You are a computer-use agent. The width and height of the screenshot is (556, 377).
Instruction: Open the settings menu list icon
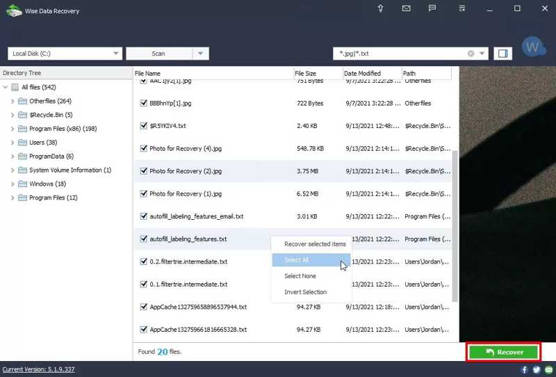click(x=461, y=8)
